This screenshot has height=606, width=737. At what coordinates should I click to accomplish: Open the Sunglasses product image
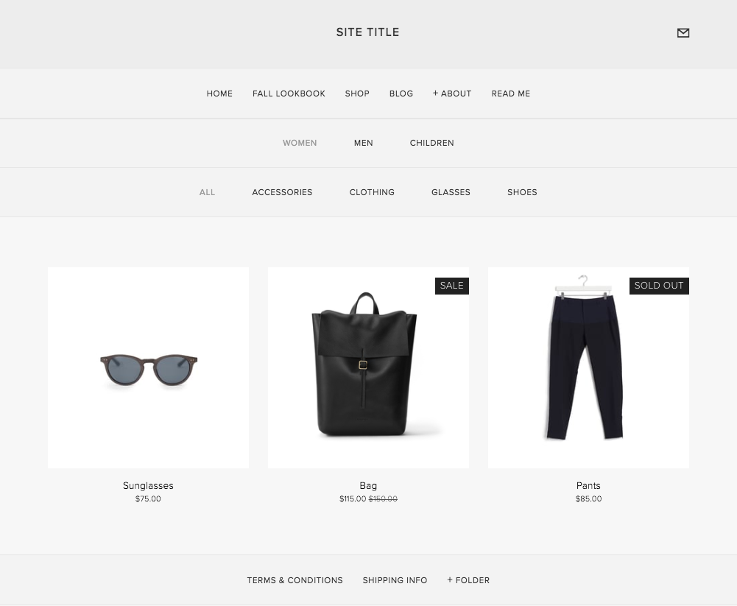148,367
